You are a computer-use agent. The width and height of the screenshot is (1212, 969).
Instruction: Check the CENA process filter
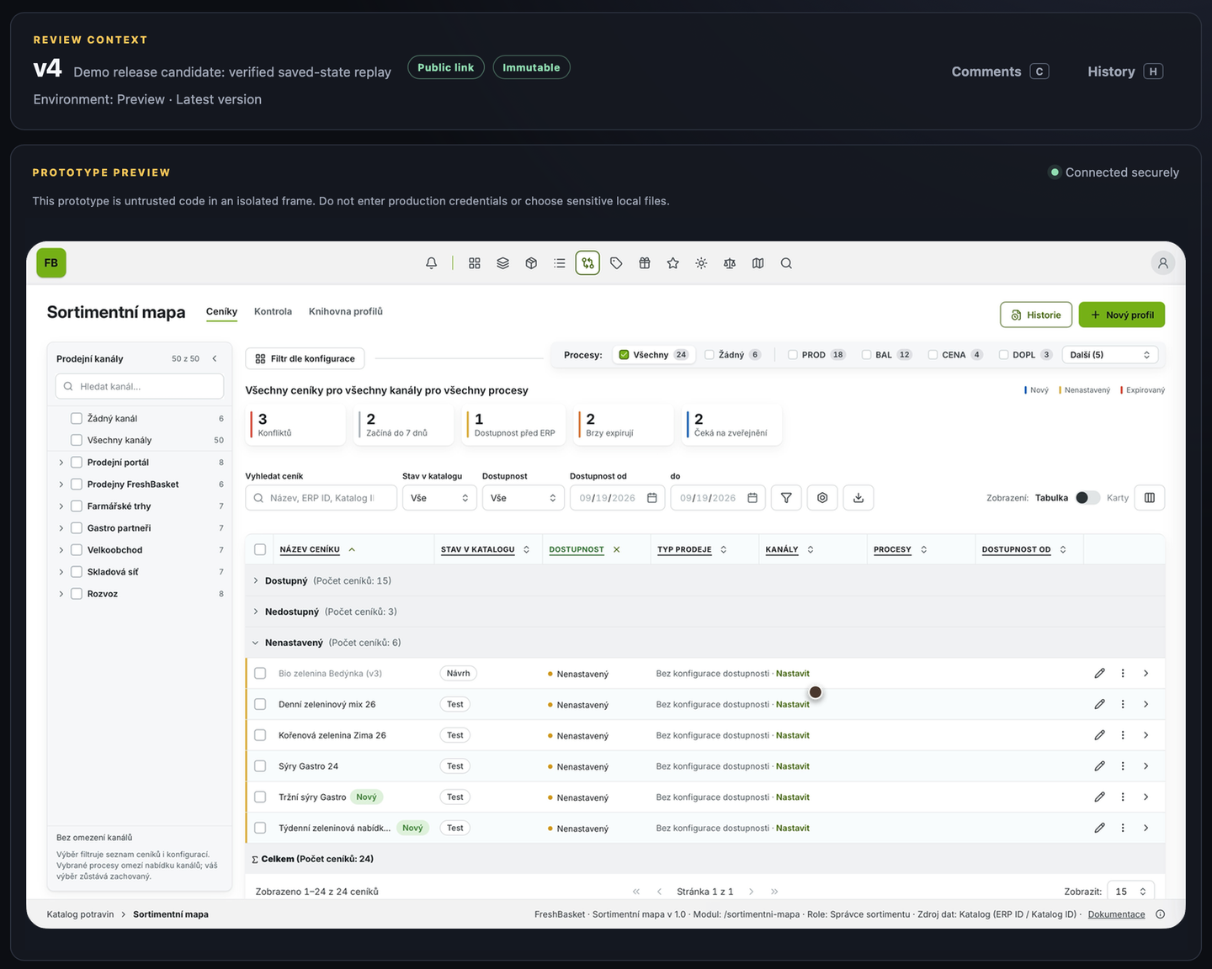(x=933, y=355)
